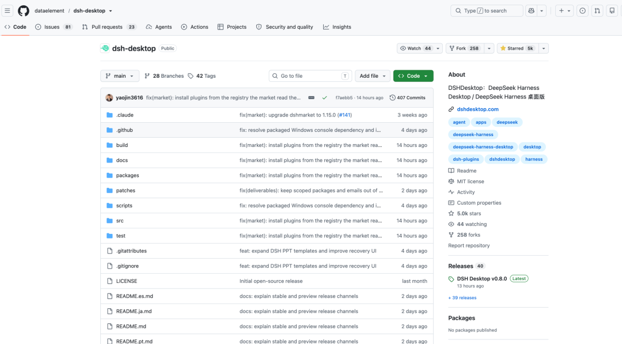The image size is (622, 344).
Task: Open the dataelement owner link
Action: (x=49, y=11)
